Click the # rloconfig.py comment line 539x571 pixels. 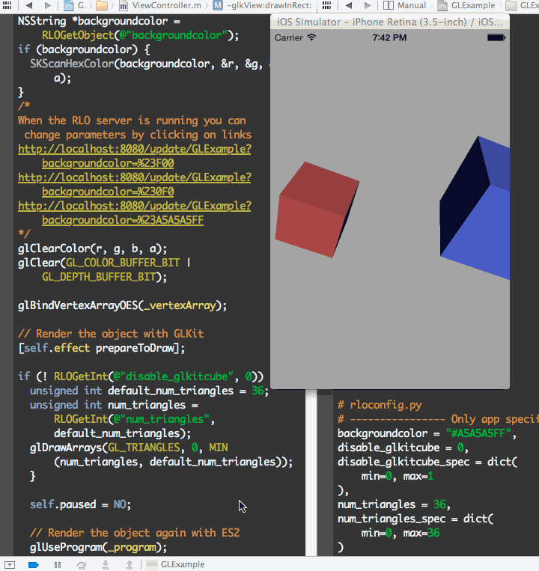[380, 405]
